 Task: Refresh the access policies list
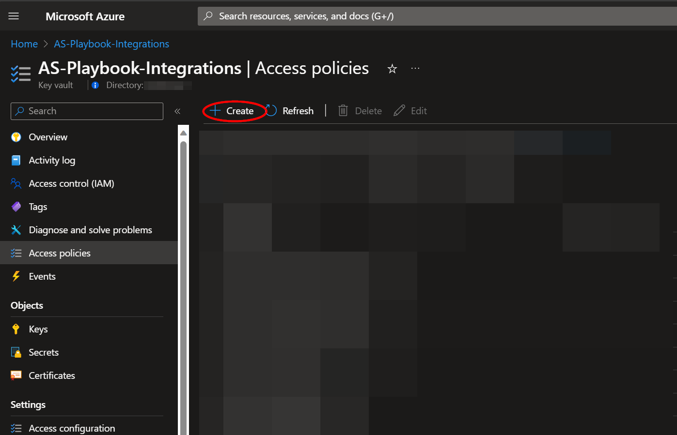(290, 111)
